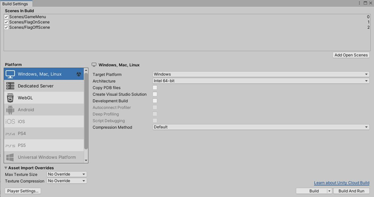The image size is (374, 197).
Task: Click the Android robot icon
Action: (10, 109)
